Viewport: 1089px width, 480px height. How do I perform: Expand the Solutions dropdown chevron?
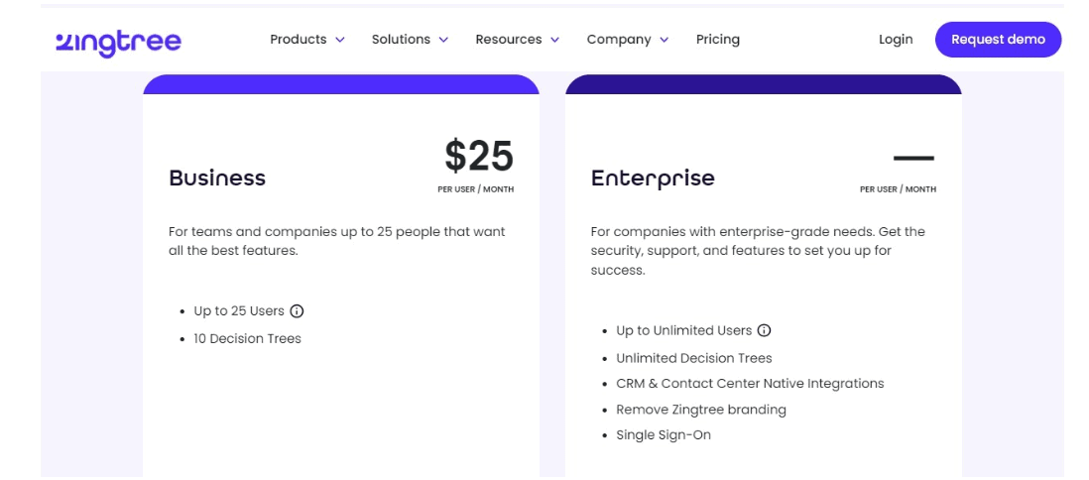[443, 41]
